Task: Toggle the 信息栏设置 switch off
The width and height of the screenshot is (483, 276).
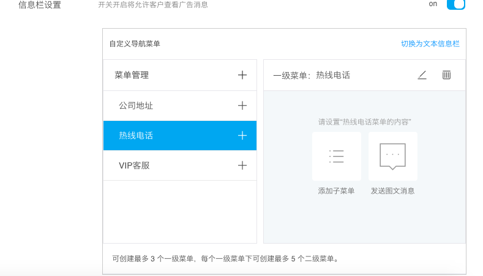Action: [x=456, y=4]
